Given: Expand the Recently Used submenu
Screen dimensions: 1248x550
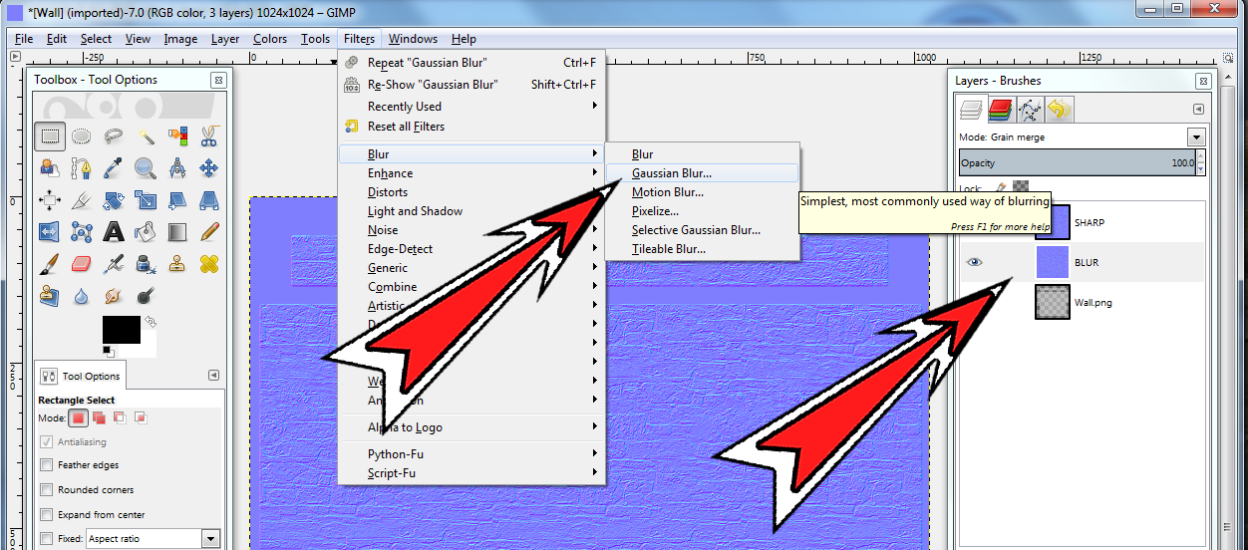Looking at the screenshot, I should pyautogui.click(x=470, y=107).
